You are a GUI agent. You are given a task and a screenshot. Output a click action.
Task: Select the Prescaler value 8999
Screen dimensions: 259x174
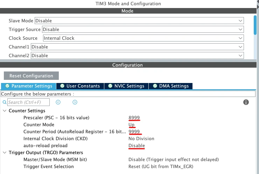pyautogui.click(x=134, y=118)
